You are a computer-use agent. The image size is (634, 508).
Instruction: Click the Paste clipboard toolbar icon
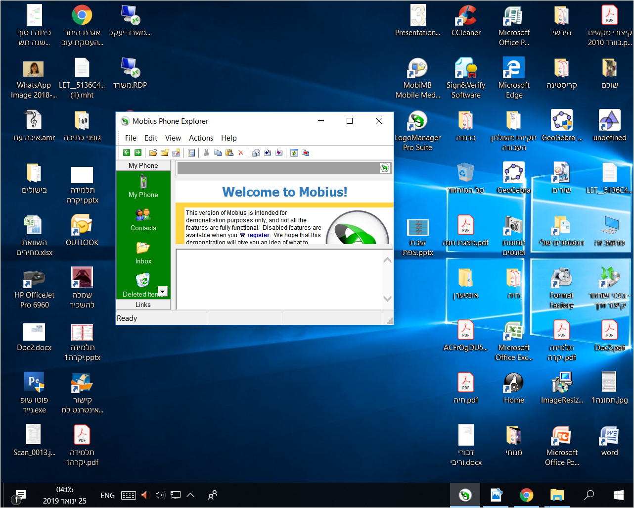click(x=229, y=152)
